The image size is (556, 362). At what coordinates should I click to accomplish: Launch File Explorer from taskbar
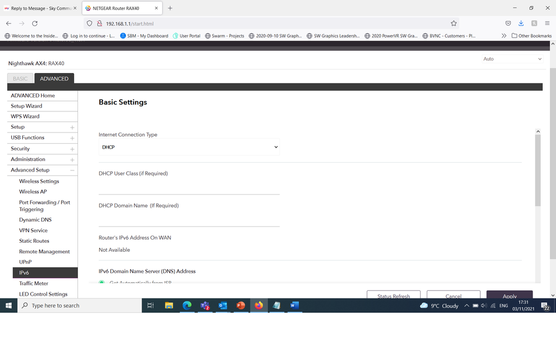tap(169, 305)
